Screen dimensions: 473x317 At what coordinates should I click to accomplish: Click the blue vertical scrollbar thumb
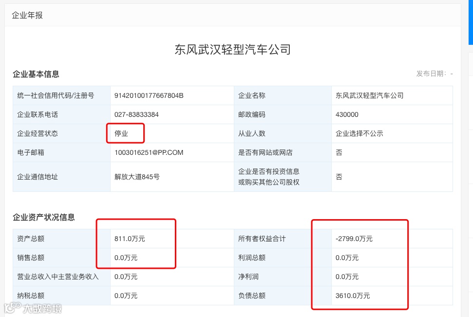pyautogui.click(x=471, y=22)
